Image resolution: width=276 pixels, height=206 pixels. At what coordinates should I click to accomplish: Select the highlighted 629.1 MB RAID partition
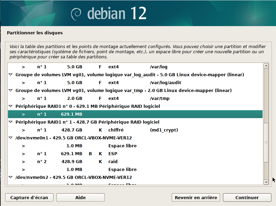coord(135,114)
